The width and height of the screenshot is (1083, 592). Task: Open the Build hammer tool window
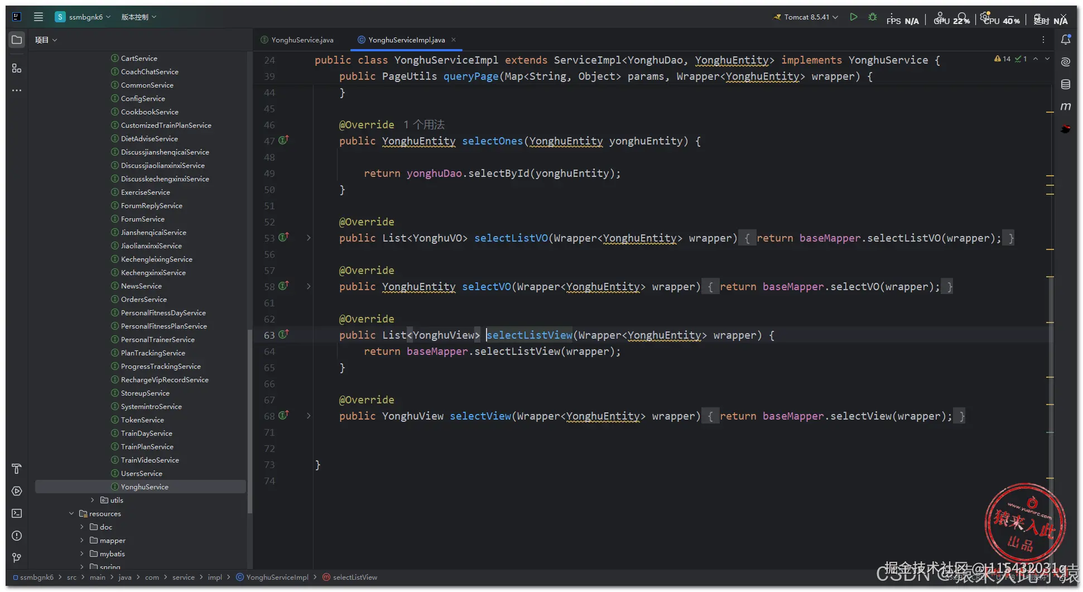pos(17,469)
